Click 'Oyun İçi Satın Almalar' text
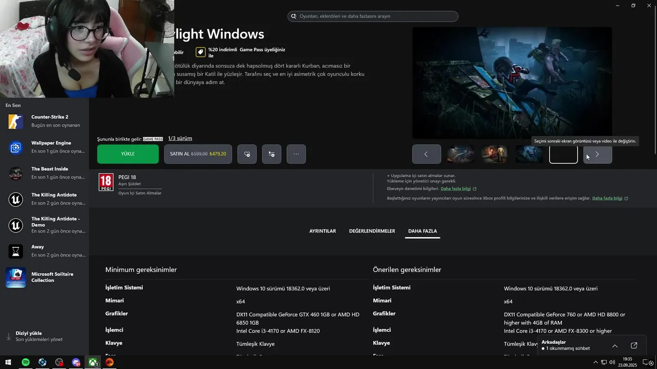This screenshot has width=657, height=369. pyautogui.click(x=140, y=193)
